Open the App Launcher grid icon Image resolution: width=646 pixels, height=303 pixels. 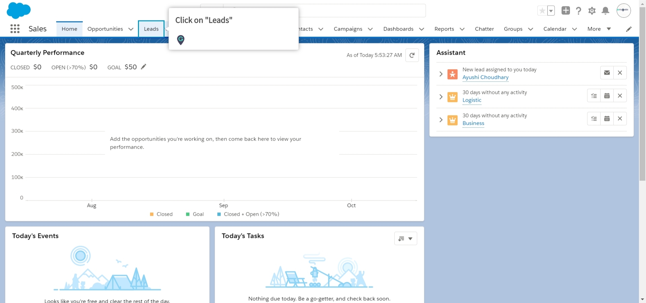15,29
